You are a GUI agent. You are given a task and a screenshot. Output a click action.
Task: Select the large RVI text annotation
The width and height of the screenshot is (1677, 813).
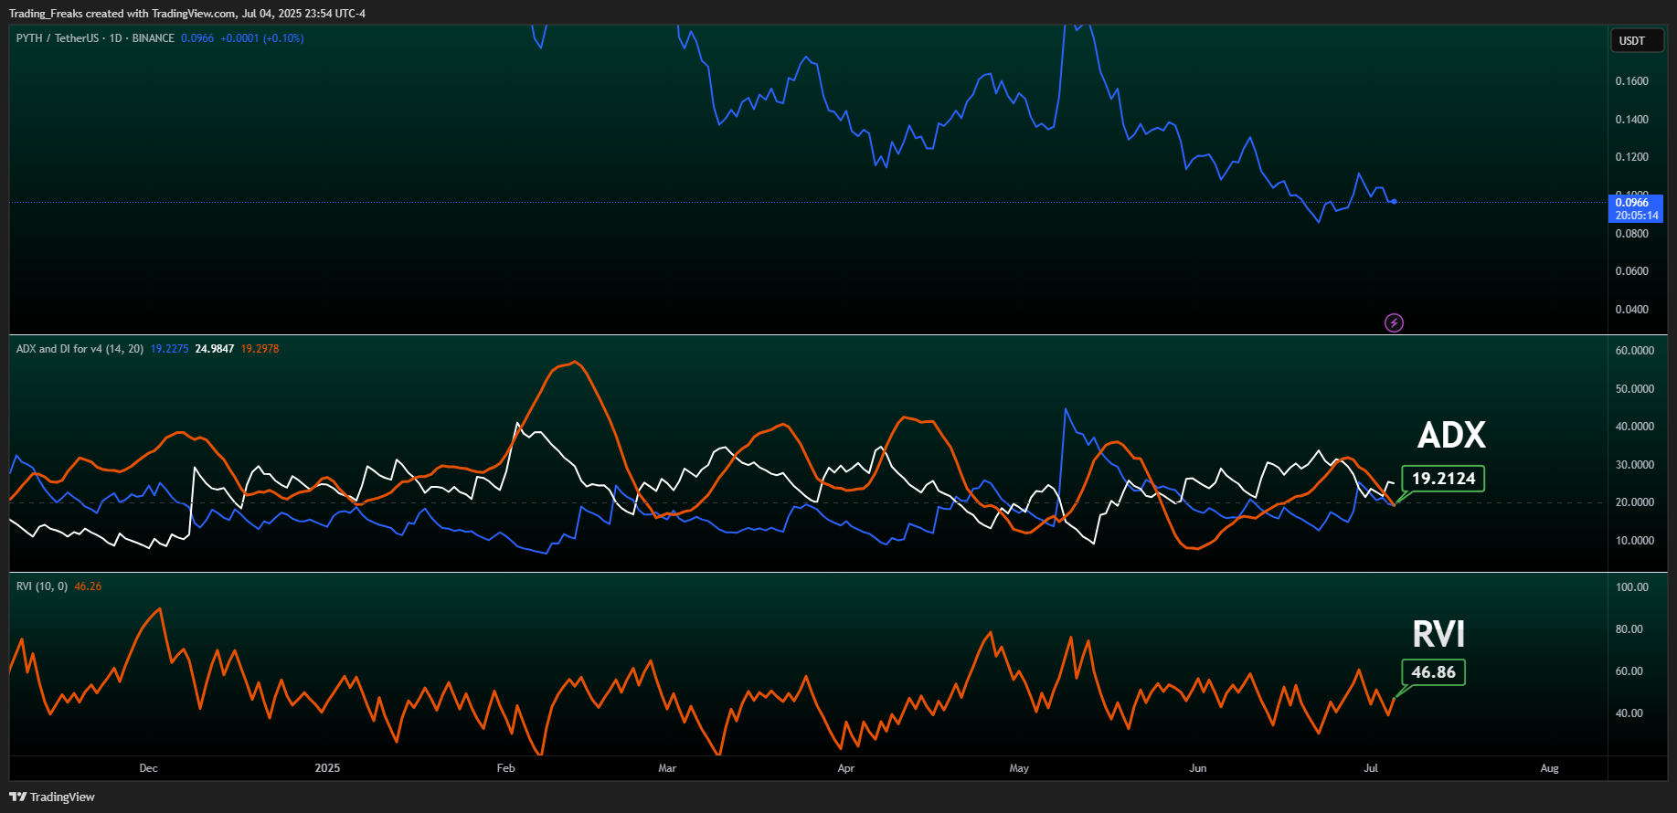1438,634
